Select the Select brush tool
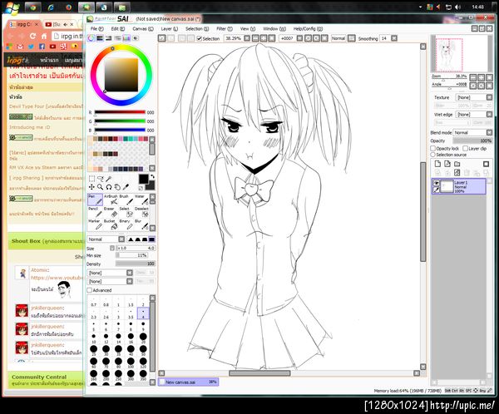The image size is (499, 414). [x=126, y=212]
